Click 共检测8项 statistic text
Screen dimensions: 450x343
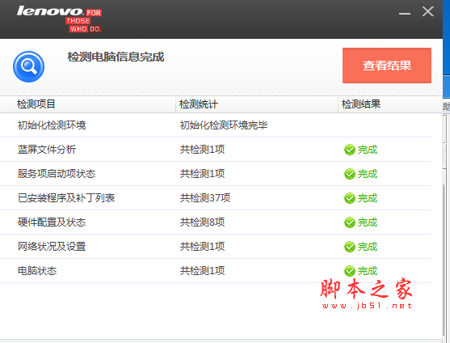(x=202, y=222)
